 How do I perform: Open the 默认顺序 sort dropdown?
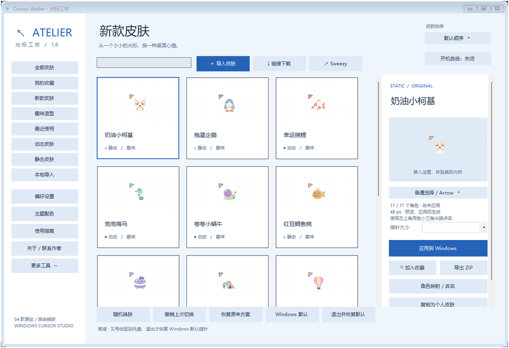pos(458,38)
